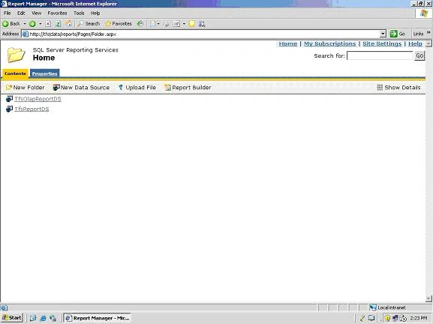Image resolution: width=433 pixels, height=324 pixels.
Task: Expand the Links toolbar chevron
Action: 428,32
